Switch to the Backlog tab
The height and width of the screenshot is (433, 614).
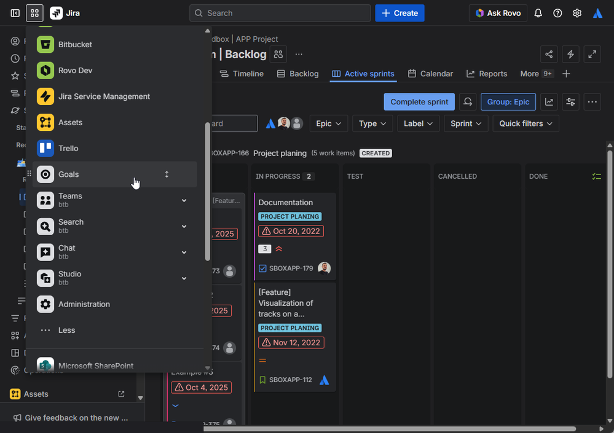click(x=297, y=74)
